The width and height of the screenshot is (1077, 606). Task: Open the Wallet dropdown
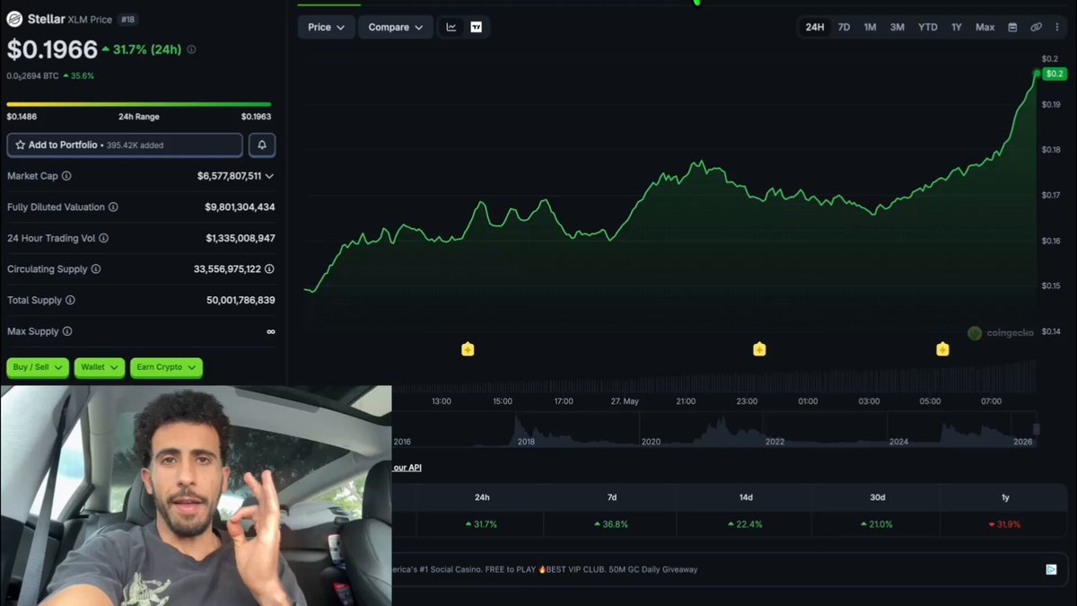click(x=100, y=367)
